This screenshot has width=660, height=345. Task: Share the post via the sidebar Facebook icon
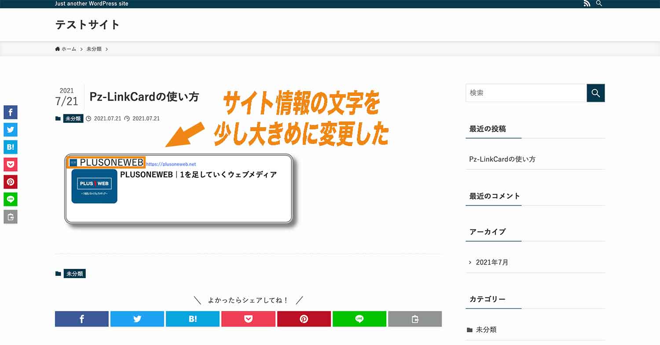tap(10, 112)
